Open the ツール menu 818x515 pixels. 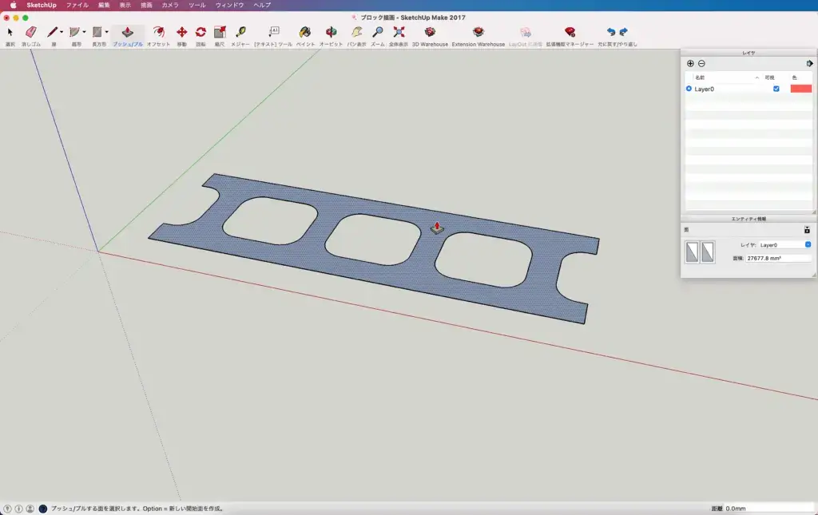tap(197, 6)
